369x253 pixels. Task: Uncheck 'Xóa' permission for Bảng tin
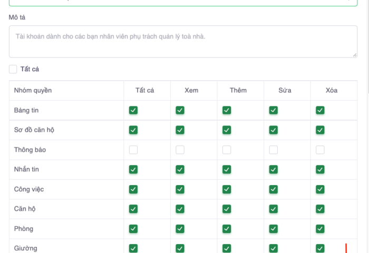click(x=320, y=110)
